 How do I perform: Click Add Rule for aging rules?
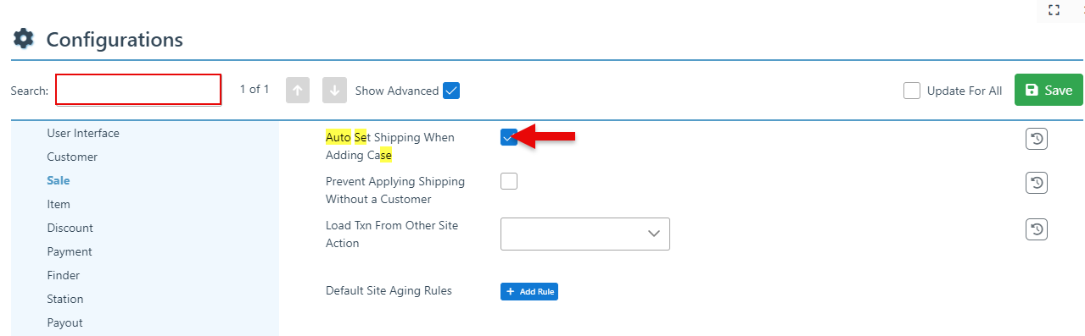[x=529, y=291]
